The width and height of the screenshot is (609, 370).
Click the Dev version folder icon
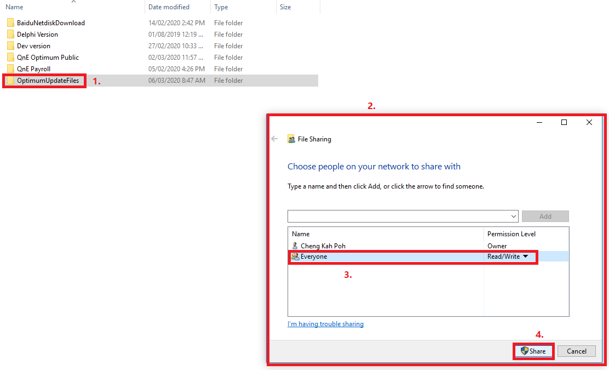pyautogui.click(x=10, y=46)
